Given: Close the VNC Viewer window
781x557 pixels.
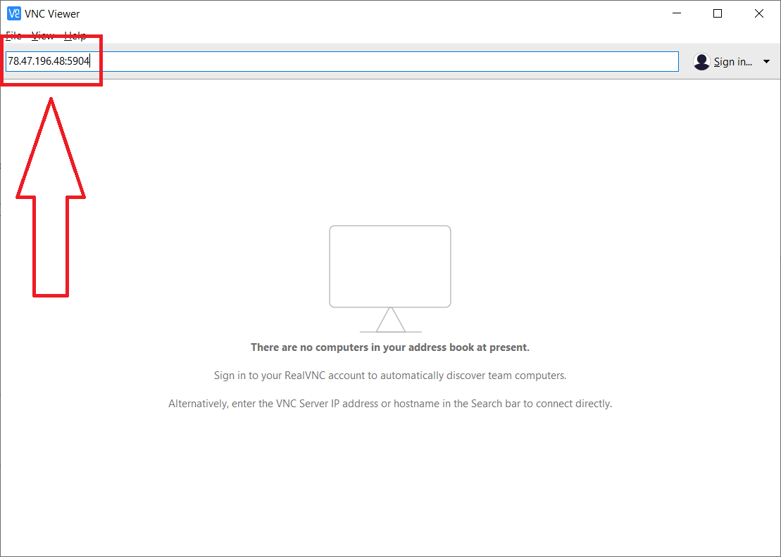Looking at the screenshot, I should tap(759, 13).
